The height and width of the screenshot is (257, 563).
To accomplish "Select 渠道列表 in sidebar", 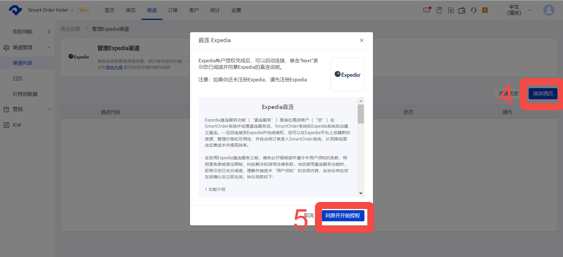I will (x=27, y=63).
